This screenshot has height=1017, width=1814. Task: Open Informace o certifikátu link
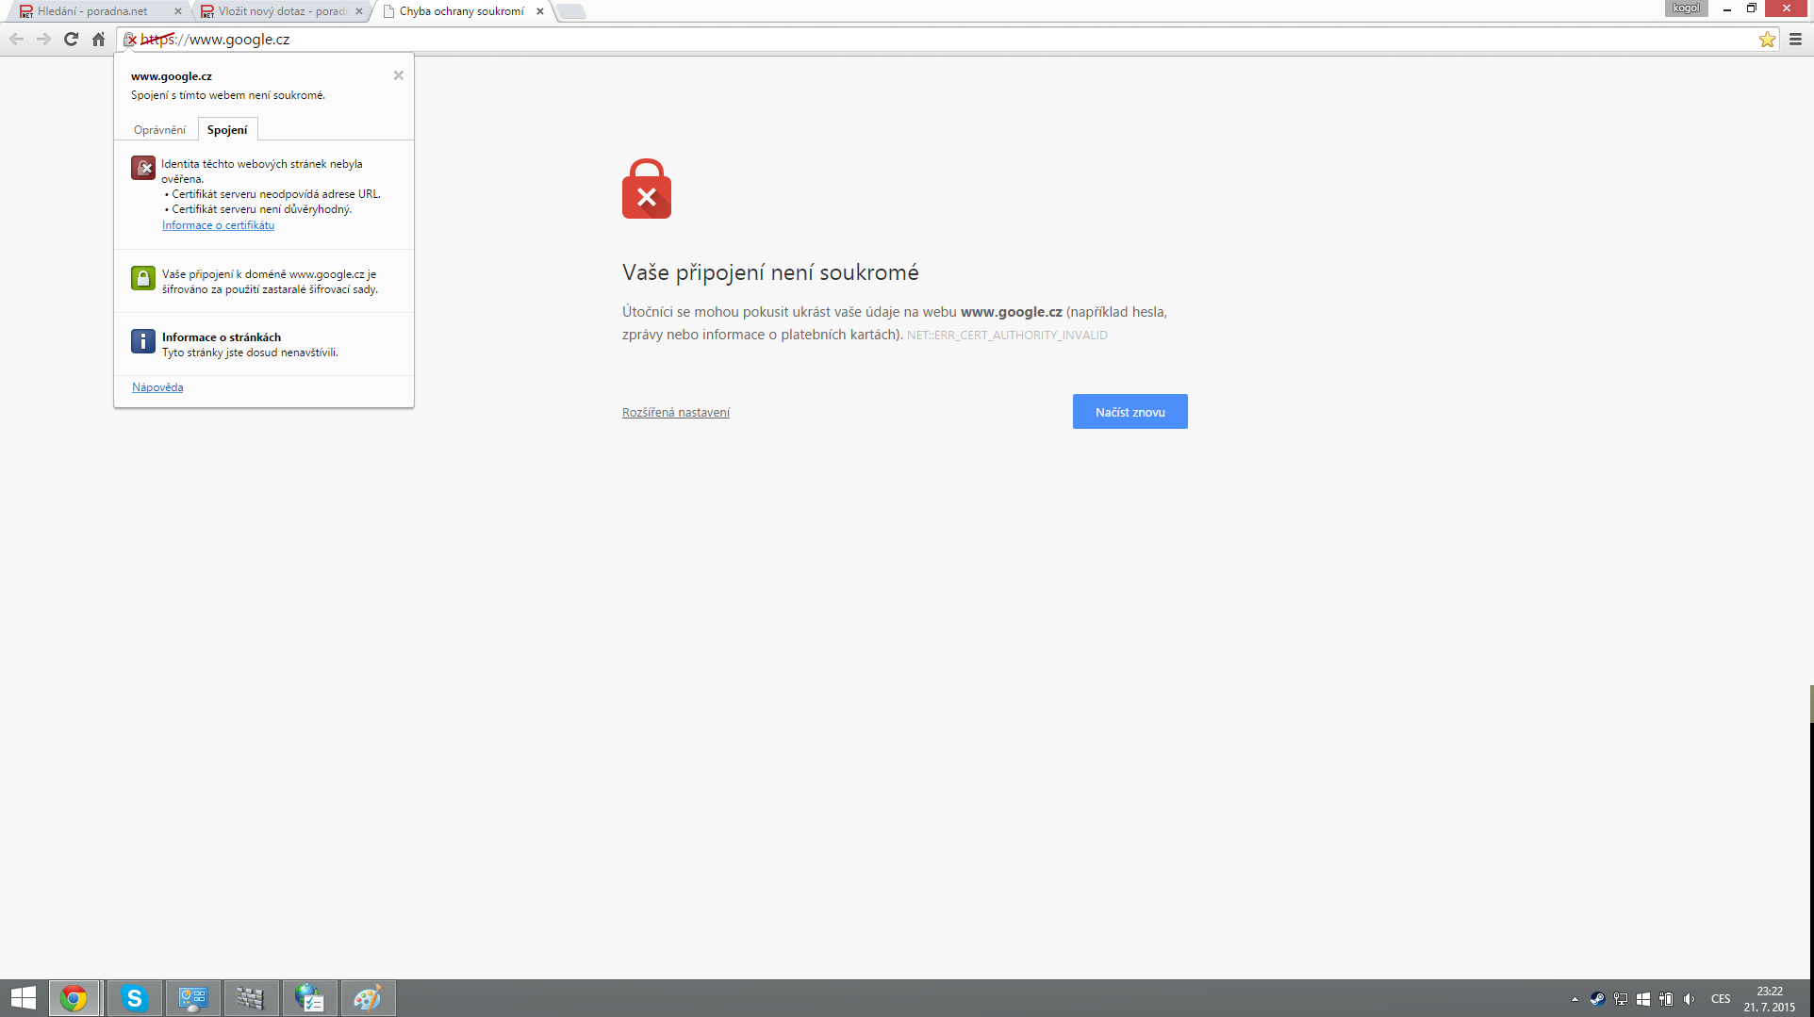tap(218, 225)
